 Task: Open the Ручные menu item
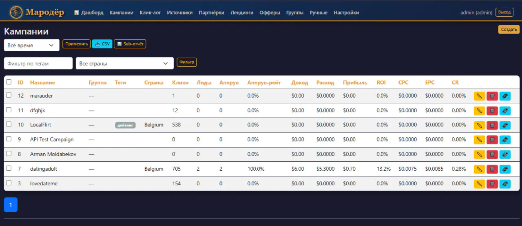[x=319, y=13]
